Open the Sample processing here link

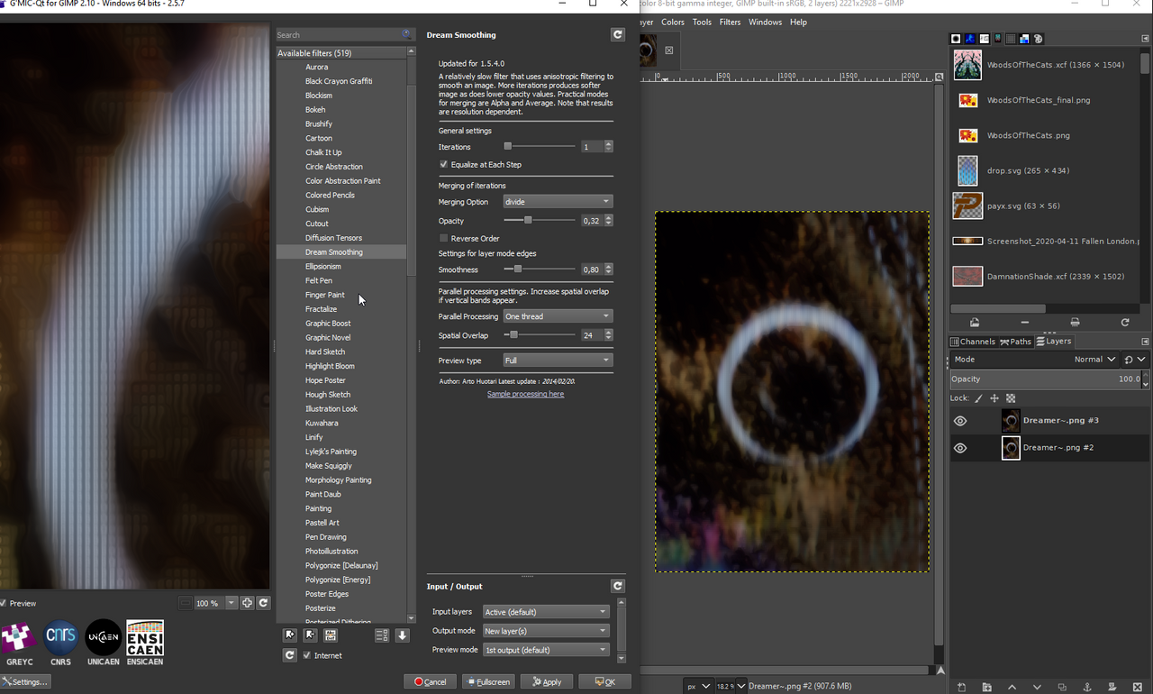pyautogui.click(x=525, y=394)
